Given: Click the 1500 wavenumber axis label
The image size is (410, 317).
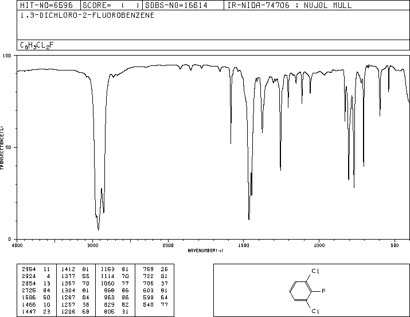Looking at the screenshot, I should pos(244,245).
